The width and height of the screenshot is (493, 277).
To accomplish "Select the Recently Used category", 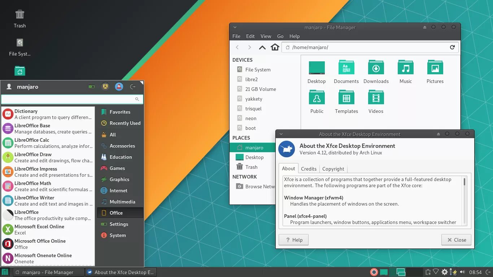I will [120, 123].
